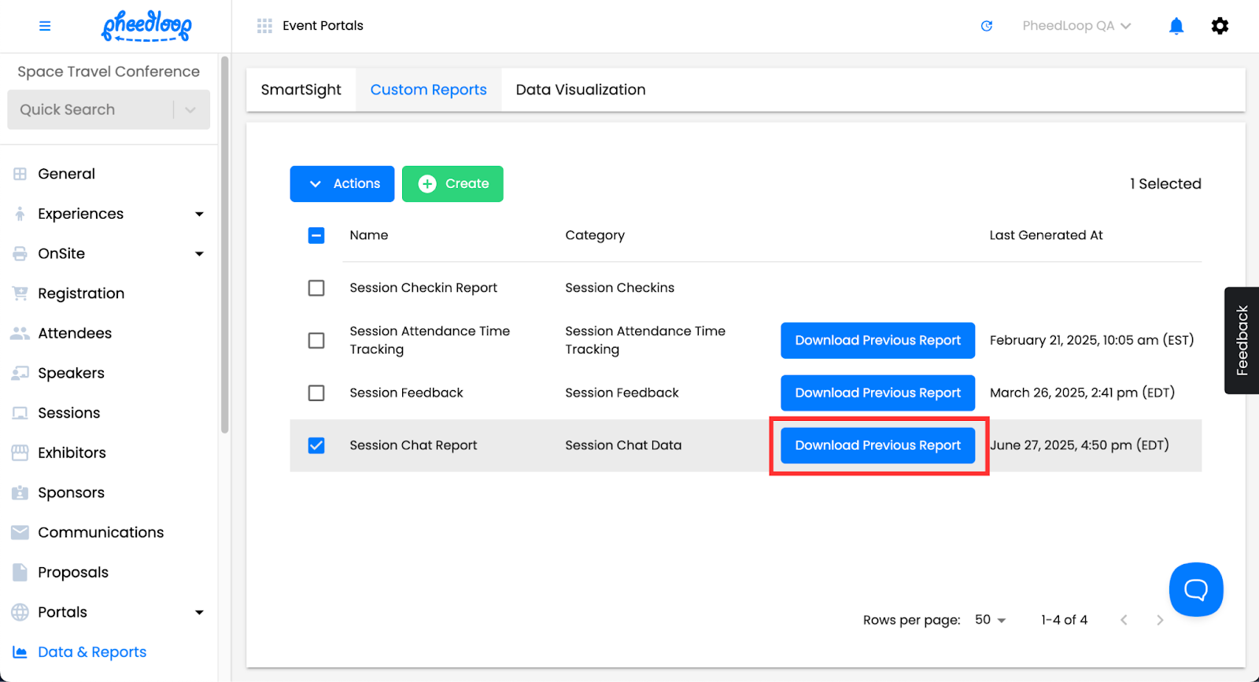Toggle the select-all header checkbox
Image resolution: width=1259 pixels, height=682 pixels.
(316, 235)
